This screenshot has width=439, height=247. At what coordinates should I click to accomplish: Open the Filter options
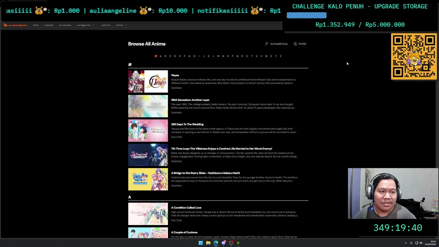coord(300,44)
